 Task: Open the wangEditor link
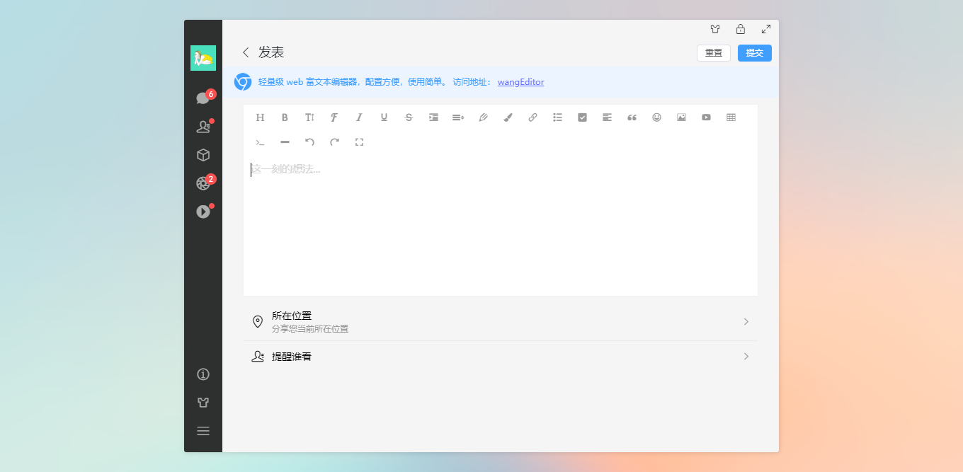coord(520,82)
